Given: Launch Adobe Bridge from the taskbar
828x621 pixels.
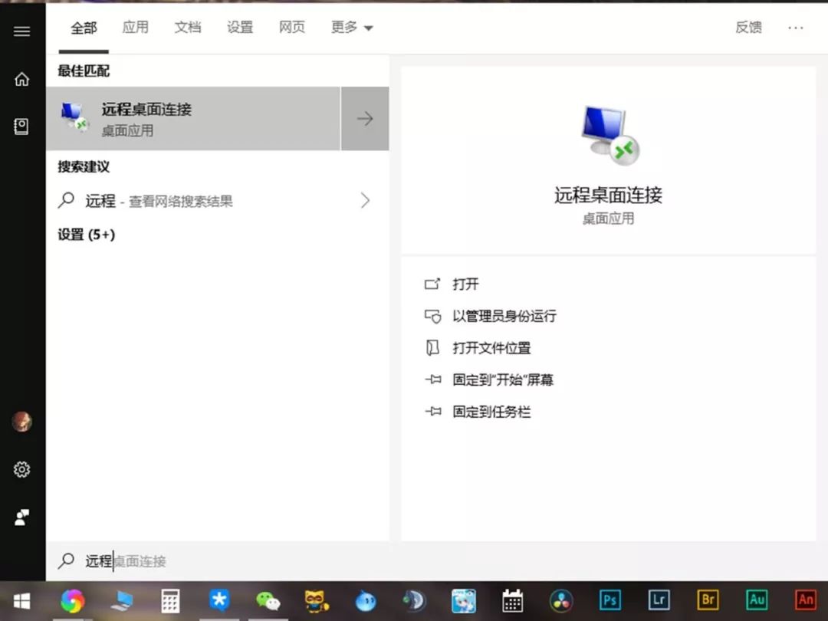Looking at the screenshot, I should (x=708, y=600).
